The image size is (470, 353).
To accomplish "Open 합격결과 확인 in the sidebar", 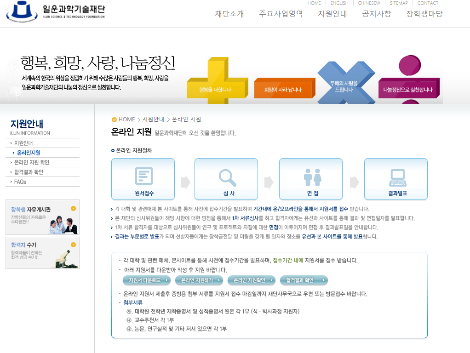I will (x=29, y=172).
